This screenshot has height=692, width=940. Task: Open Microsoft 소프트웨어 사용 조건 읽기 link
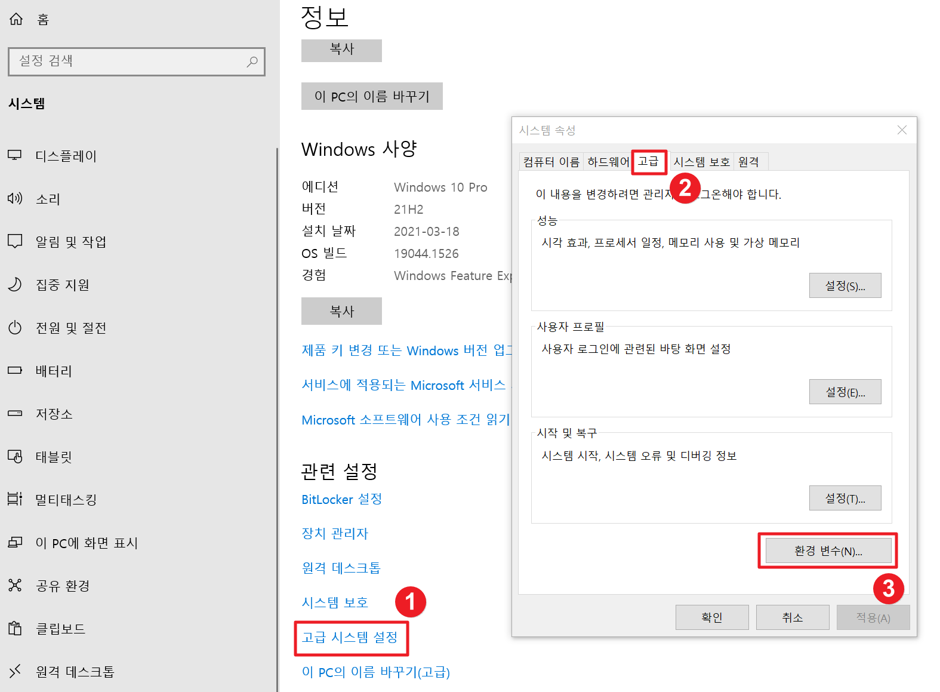[406, 420]
